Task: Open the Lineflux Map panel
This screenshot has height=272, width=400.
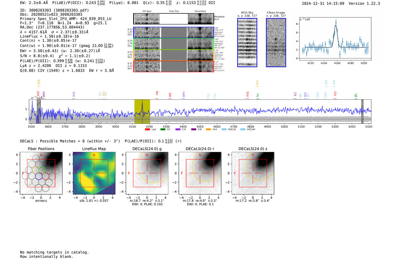Action: (94, 173)
